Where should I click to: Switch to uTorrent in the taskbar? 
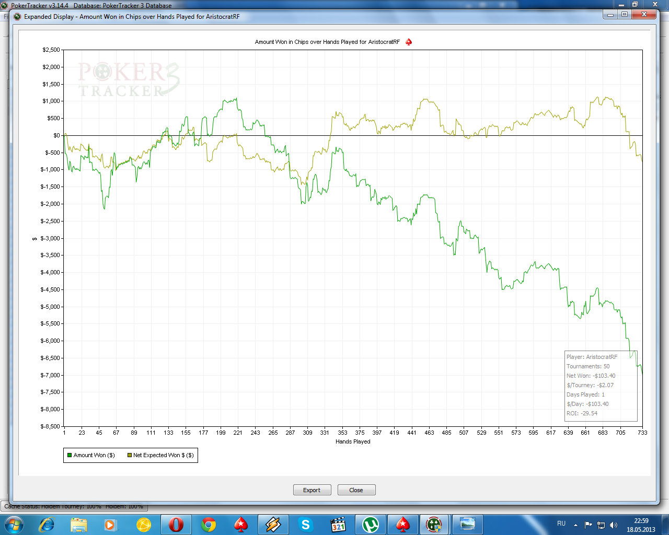(x=371, y=524)
